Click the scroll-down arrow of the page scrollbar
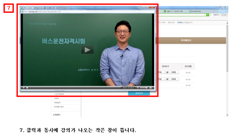The image size is (234, 136). click(227, 115)
